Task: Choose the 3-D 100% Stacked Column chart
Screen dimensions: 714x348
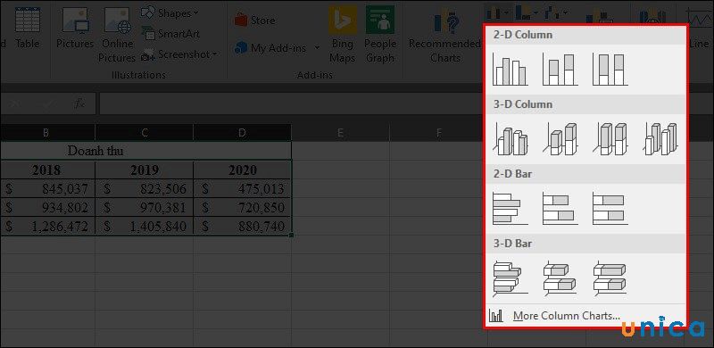Action: 610,139
